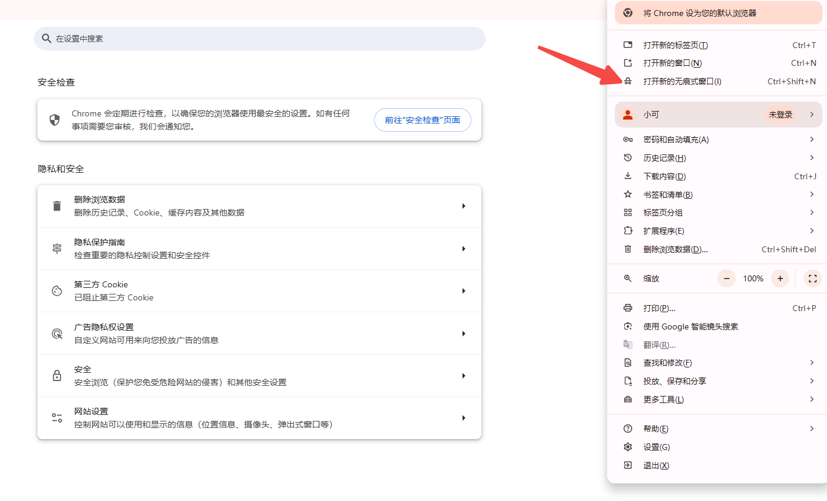The image size is (827, 501).
Task: Open the 查找和修改 submenu chevron
Action: tap(812, 363)
